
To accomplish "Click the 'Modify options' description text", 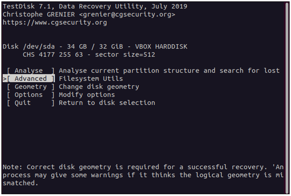I will (87, 95).
